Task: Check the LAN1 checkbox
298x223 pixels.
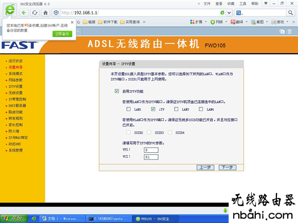Action: 128,109
